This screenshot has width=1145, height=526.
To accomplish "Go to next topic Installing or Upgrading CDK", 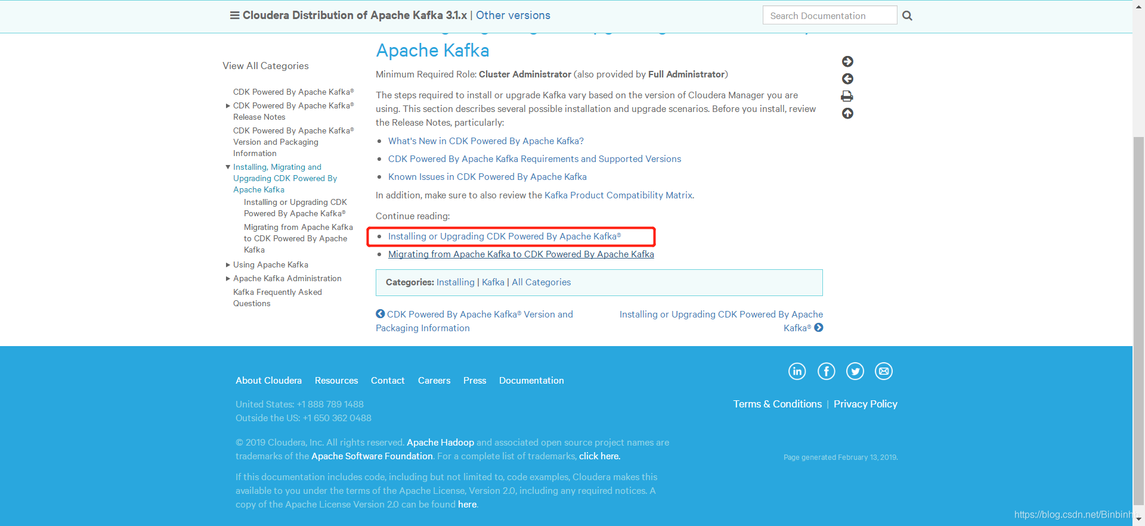I will [721, 321].
